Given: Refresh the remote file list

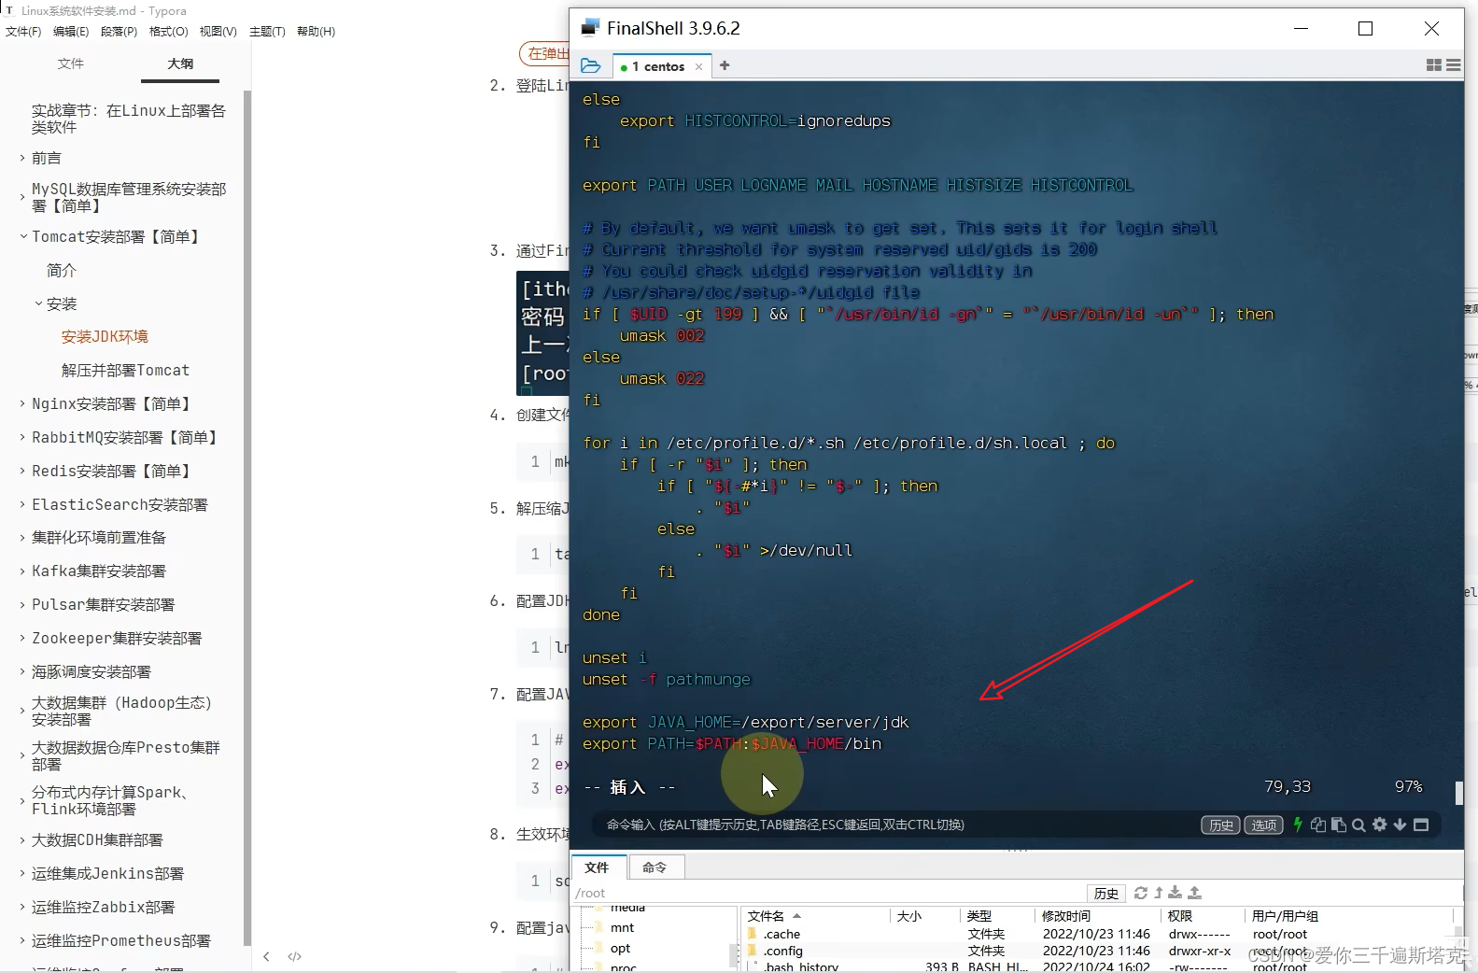Looking at the screenshot, I should point(1141,893).
